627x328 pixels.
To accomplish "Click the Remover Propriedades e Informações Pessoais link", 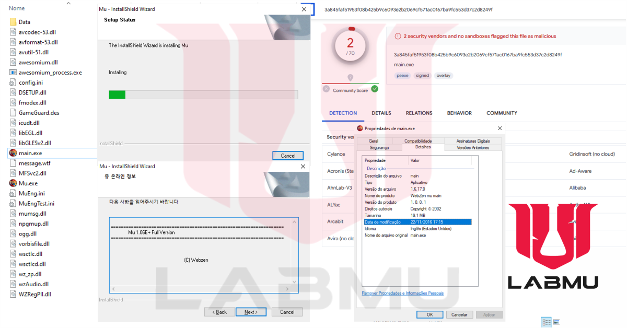I will pos(402,293).
